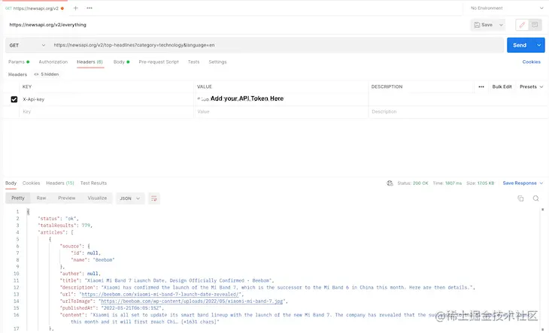Screen dimensions: 549x333
Task: Click Bulk Edit for headers
Action: [x=502, y=86]
